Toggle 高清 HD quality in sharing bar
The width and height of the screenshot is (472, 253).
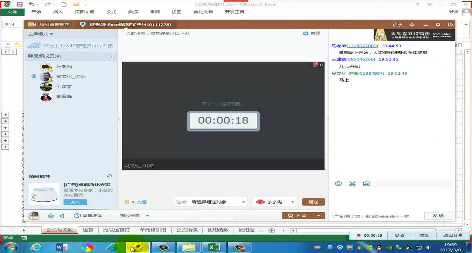pyautogui.click(x=399, y=235)
